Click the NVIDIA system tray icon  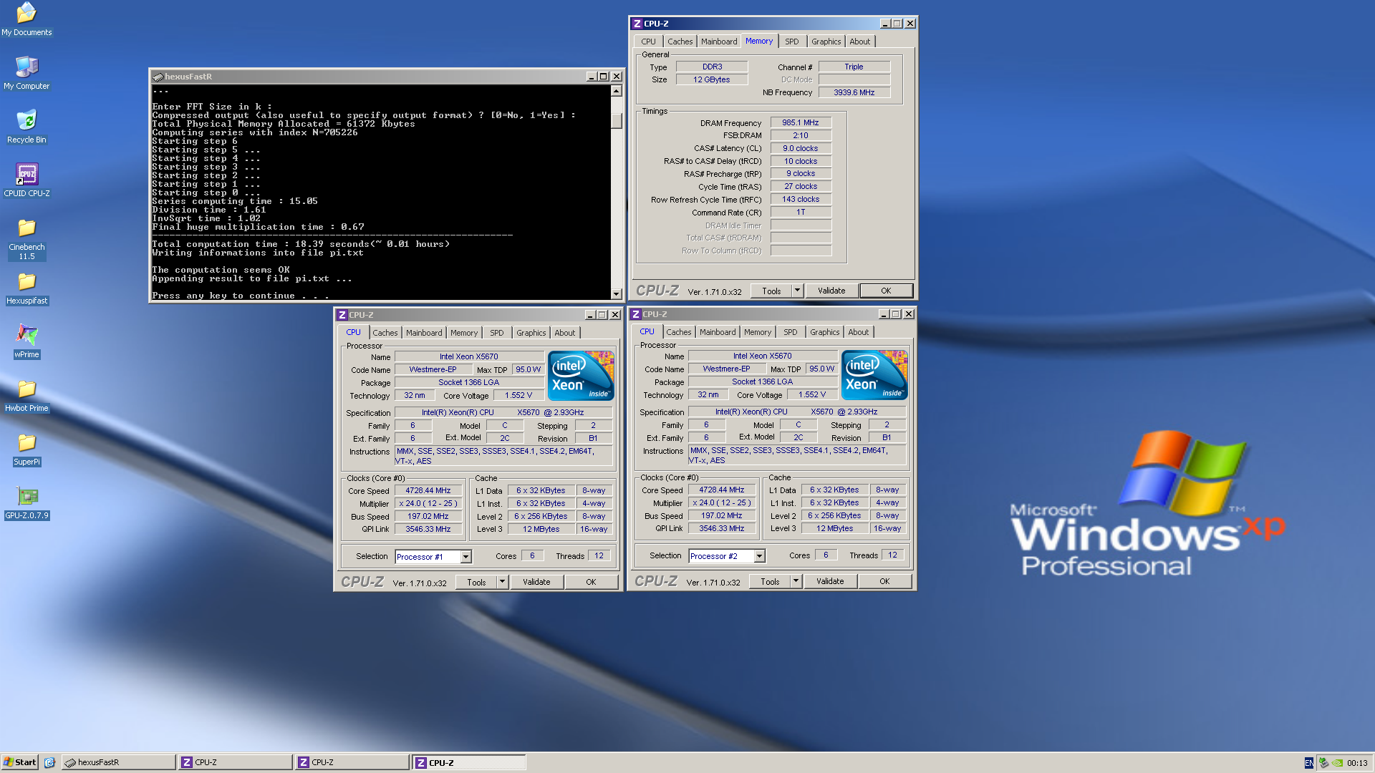pos(1337,763)
